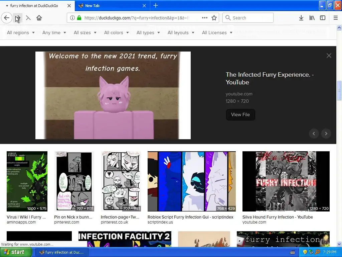Click the Firefox Search input box
This screenshot has height=257, width=342.
248,18
